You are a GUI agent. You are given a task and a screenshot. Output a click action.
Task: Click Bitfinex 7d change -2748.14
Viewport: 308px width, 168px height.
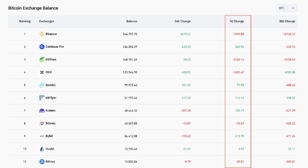(x=238, y=60)
